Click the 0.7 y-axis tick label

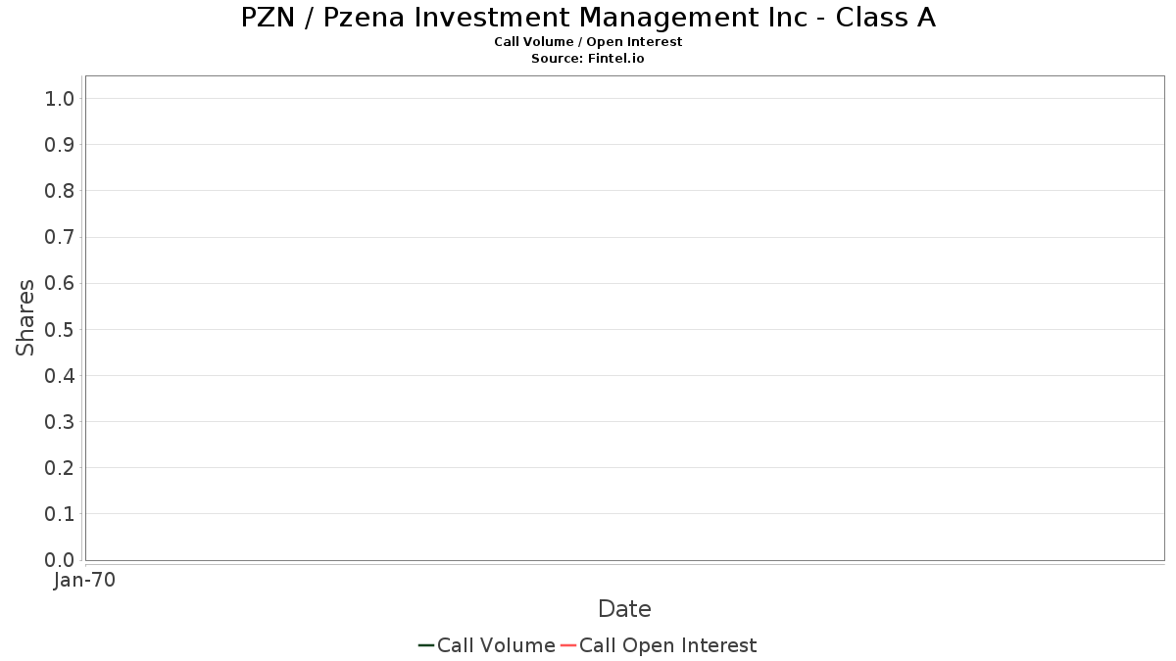coord(60,237)
